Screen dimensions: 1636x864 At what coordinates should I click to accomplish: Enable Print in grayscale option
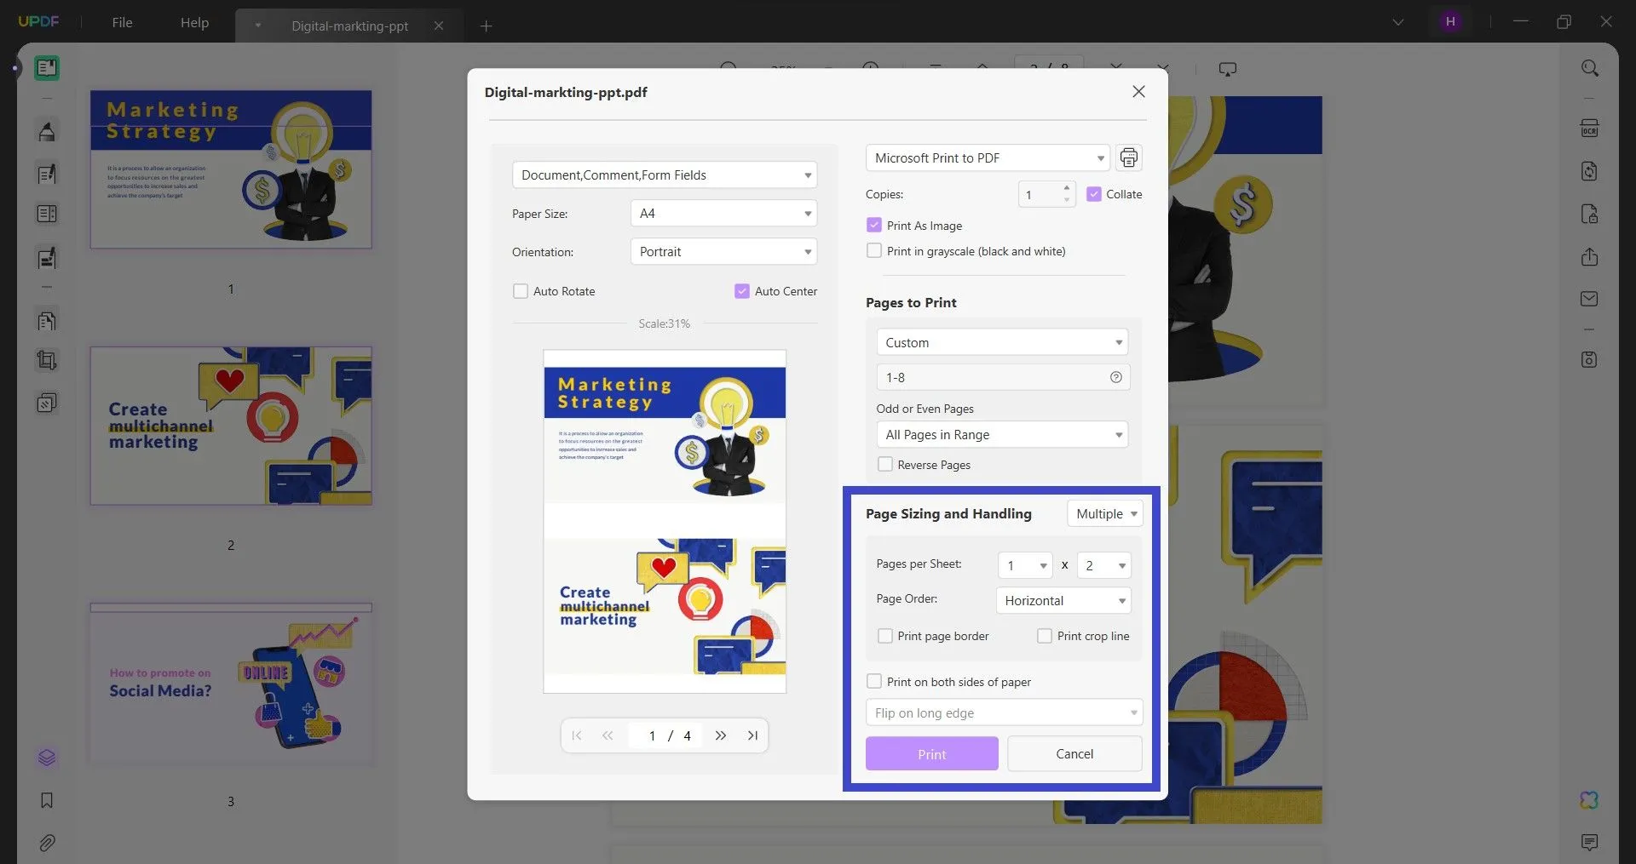pos(874,251)
